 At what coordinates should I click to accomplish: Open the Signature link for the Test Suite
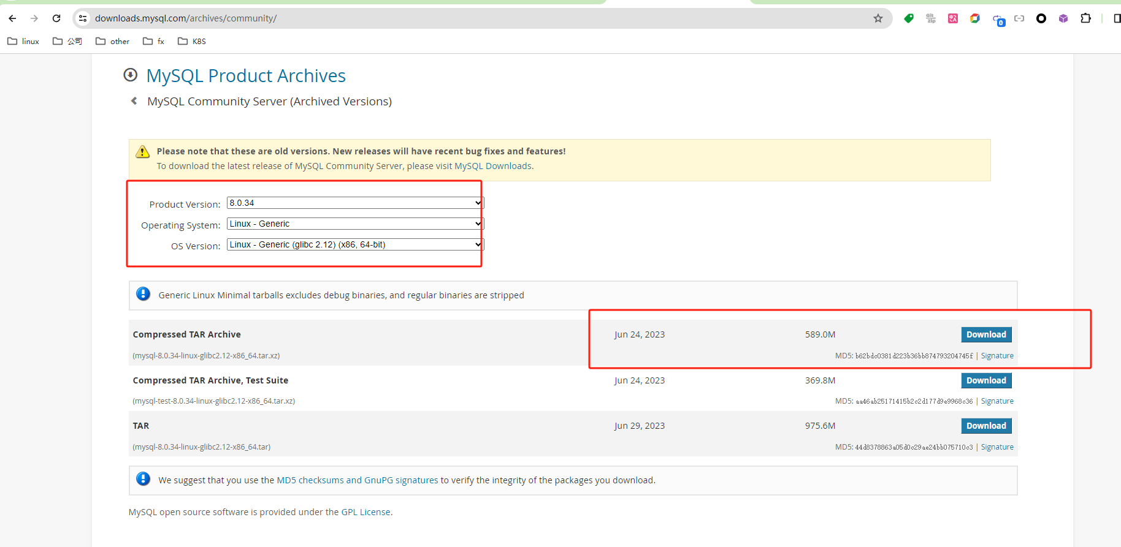coord(997,401)
